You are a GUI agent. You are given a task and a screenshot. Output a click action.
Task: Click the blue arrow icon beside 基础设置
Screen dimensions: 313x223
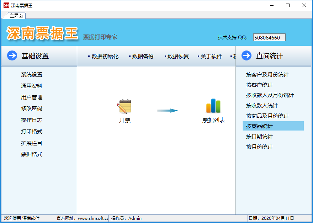point(12,55)
